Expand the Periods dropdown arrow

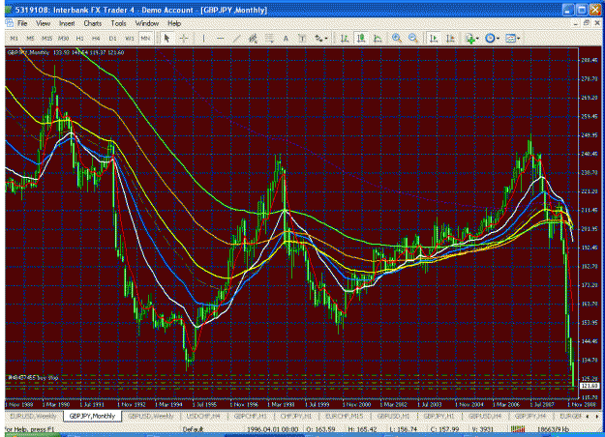pos(498,38)
